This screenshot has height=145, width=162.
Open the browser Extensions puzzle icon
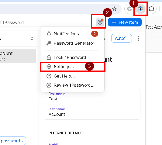pyautogui.click(x=152, y=9)
